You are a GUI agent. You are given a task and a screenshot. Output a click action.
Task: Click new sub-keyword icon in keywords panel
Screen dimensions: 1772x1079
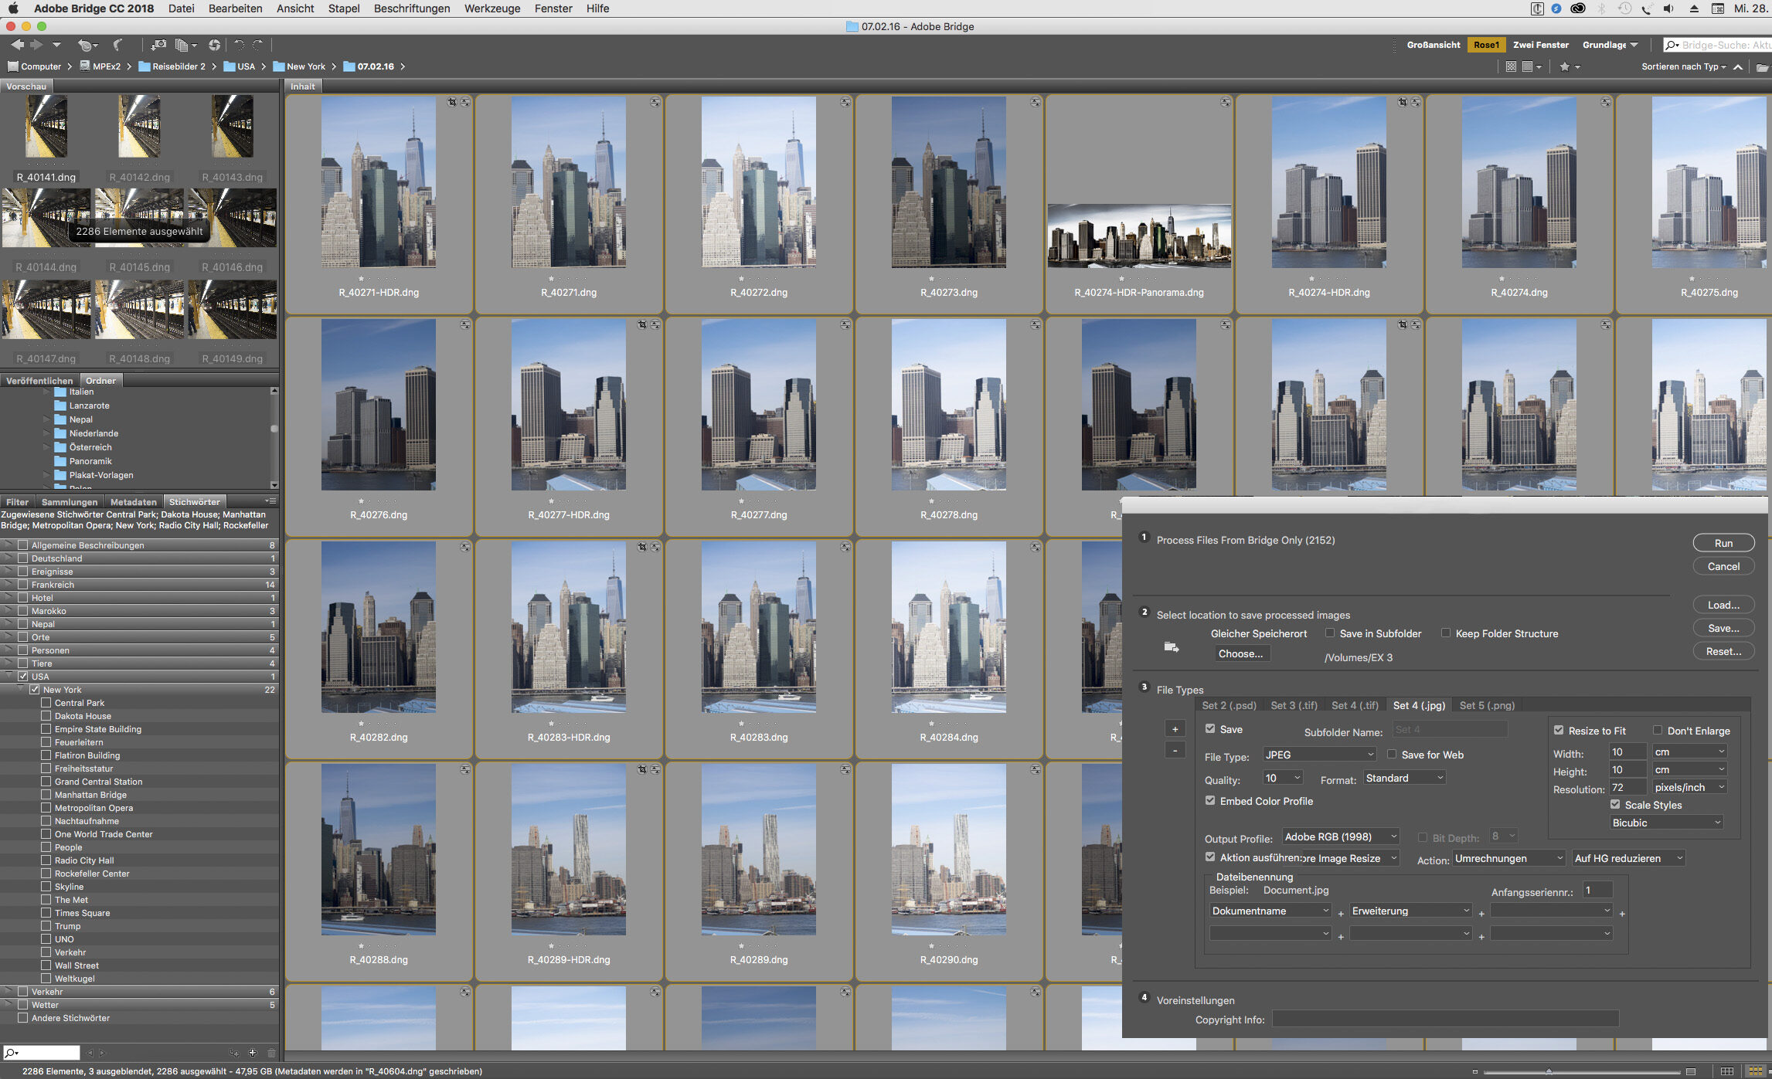[x=234, y=1053]
